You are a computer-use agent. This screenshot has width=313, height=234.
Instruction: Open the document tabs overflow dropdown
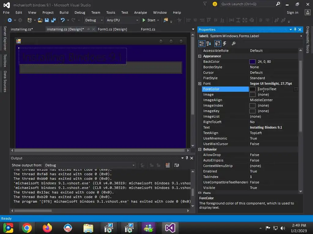click(x=193, y=29)
